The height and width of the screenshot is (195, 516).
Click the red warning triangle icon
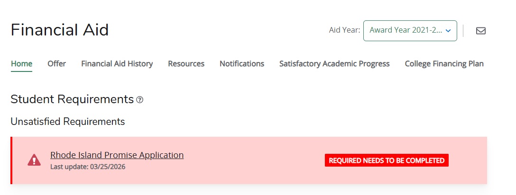[x=34, y=160]
